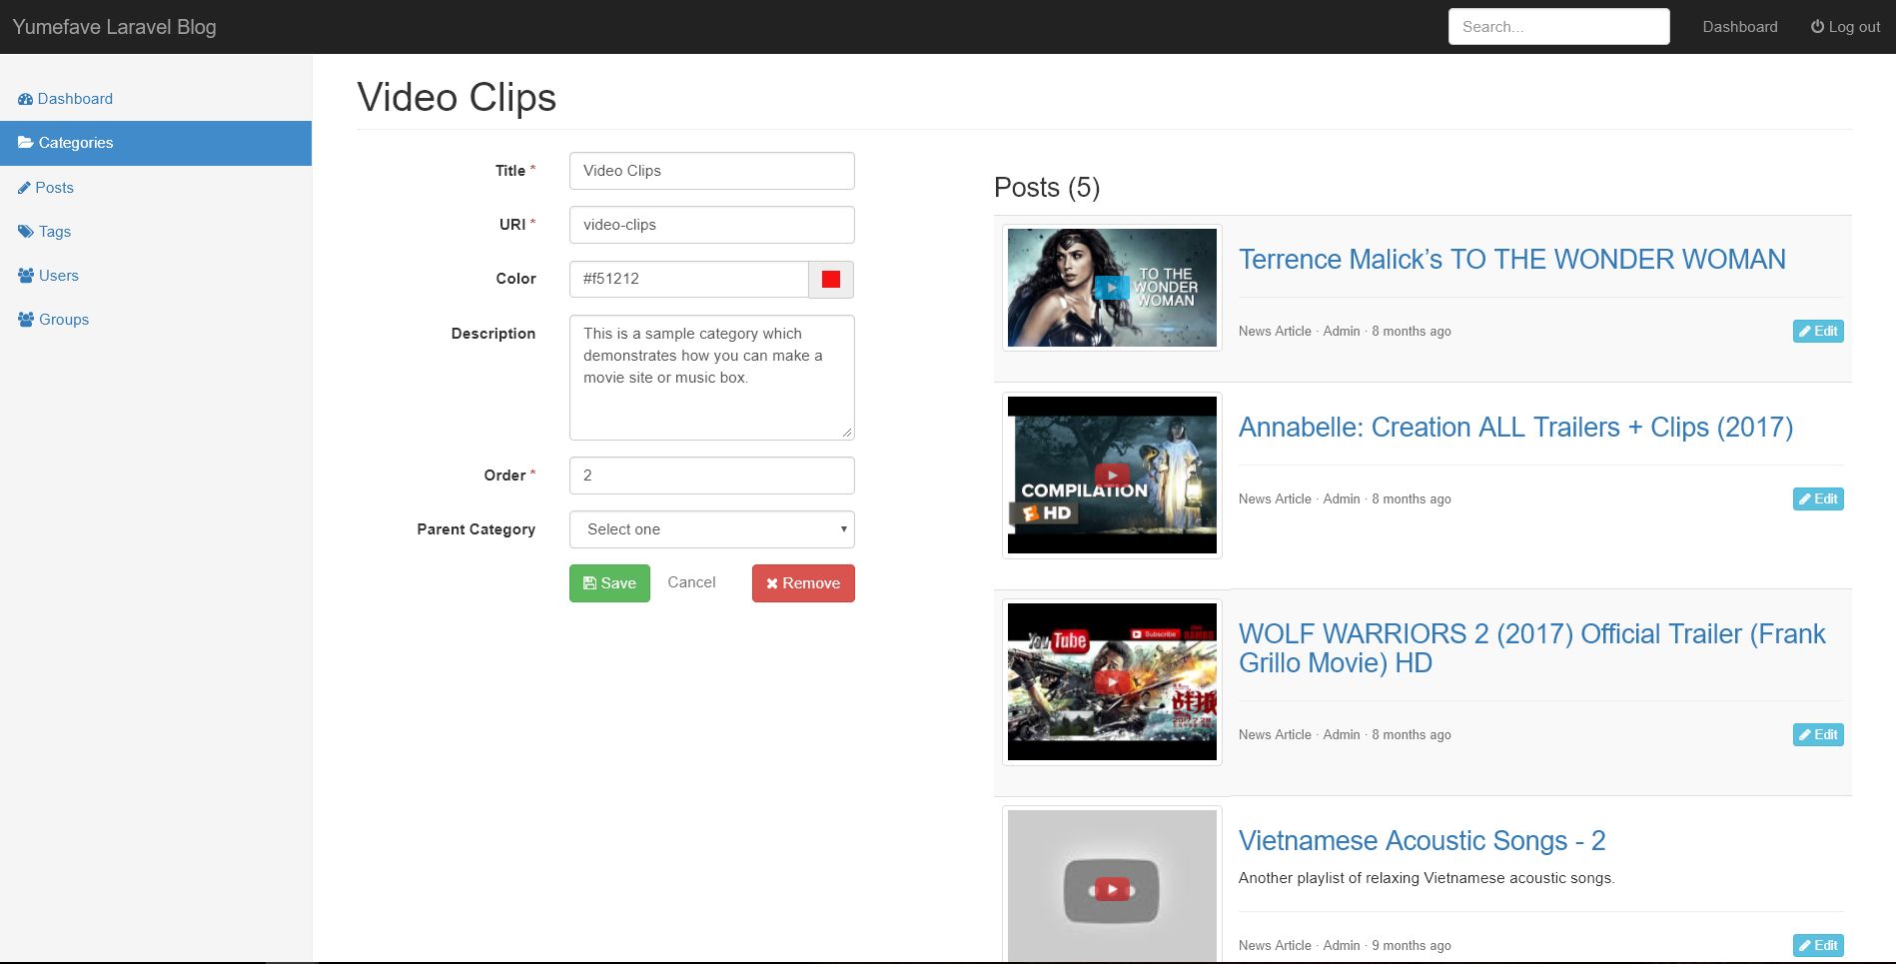This screenshot has height=964, width=1896.
Task: Click the grey YouTube placeholder thumbnail
Action: click(x=1112, y=886)
